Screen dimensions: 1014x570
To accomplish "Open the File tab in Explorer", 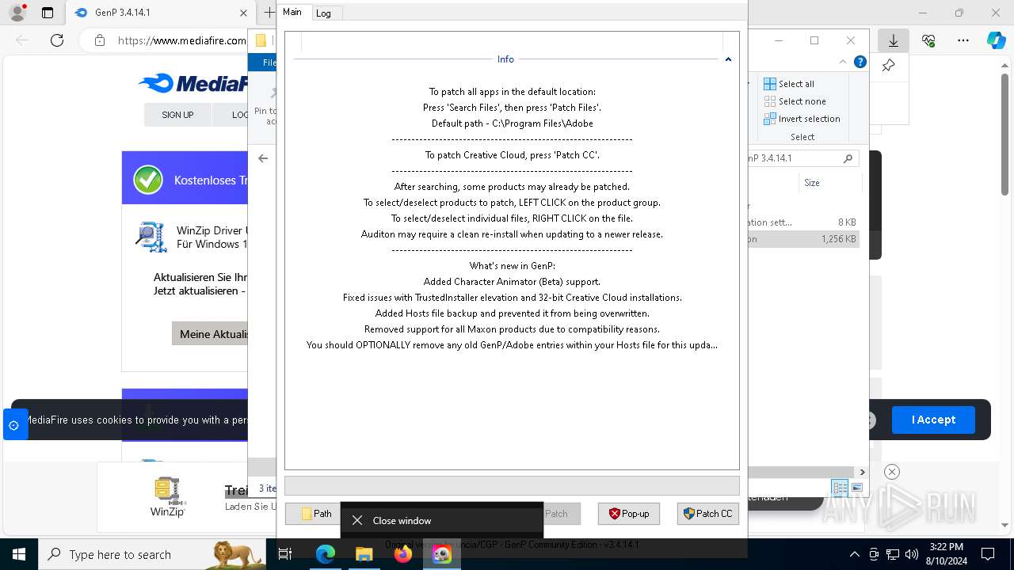I will pyautogui.click(x=268, y=63).
